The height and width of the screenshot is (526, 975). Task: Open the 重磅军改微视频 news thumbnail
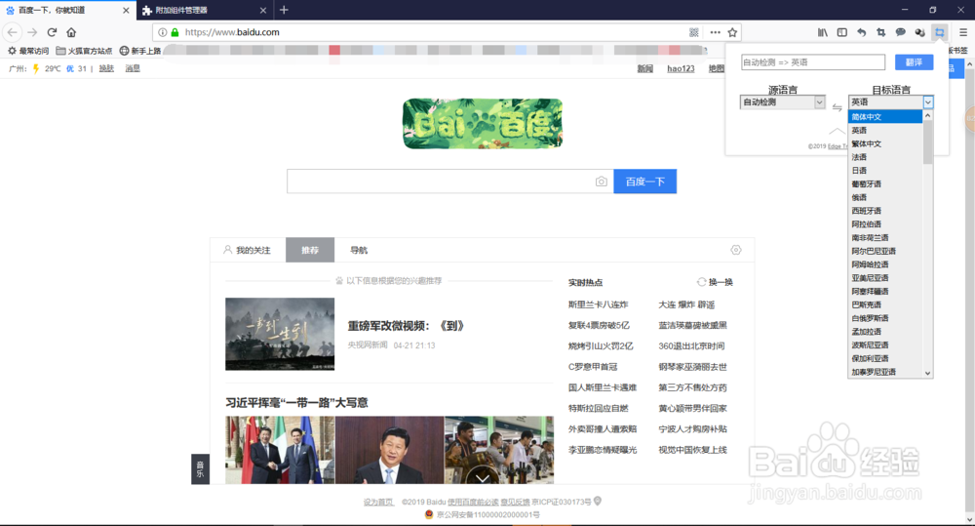coord(280,334)
